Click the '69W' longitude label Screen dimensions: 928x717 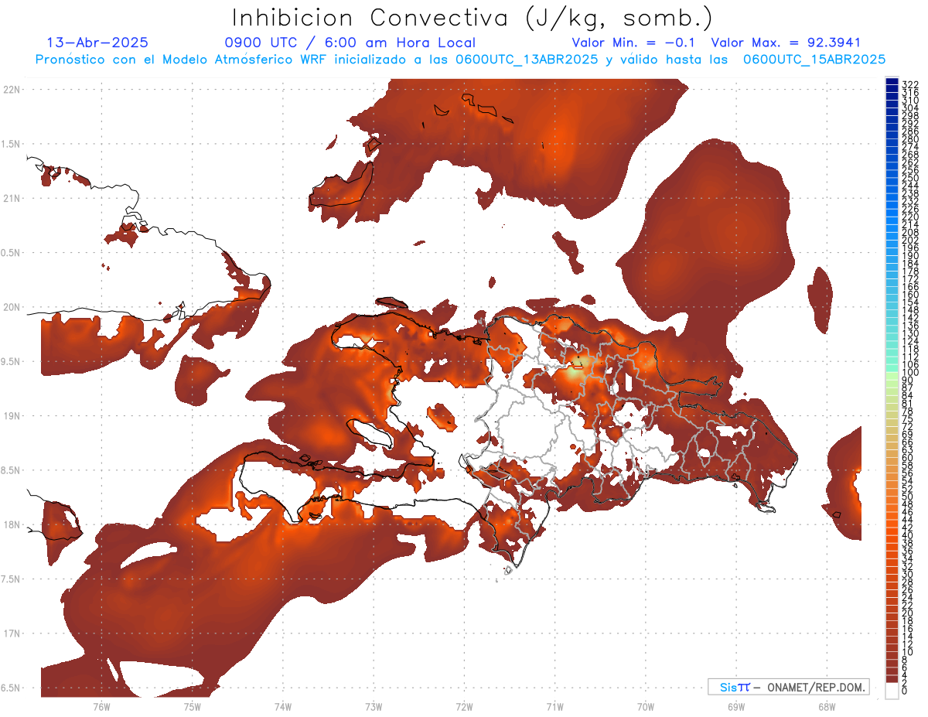tap(736, 707)
